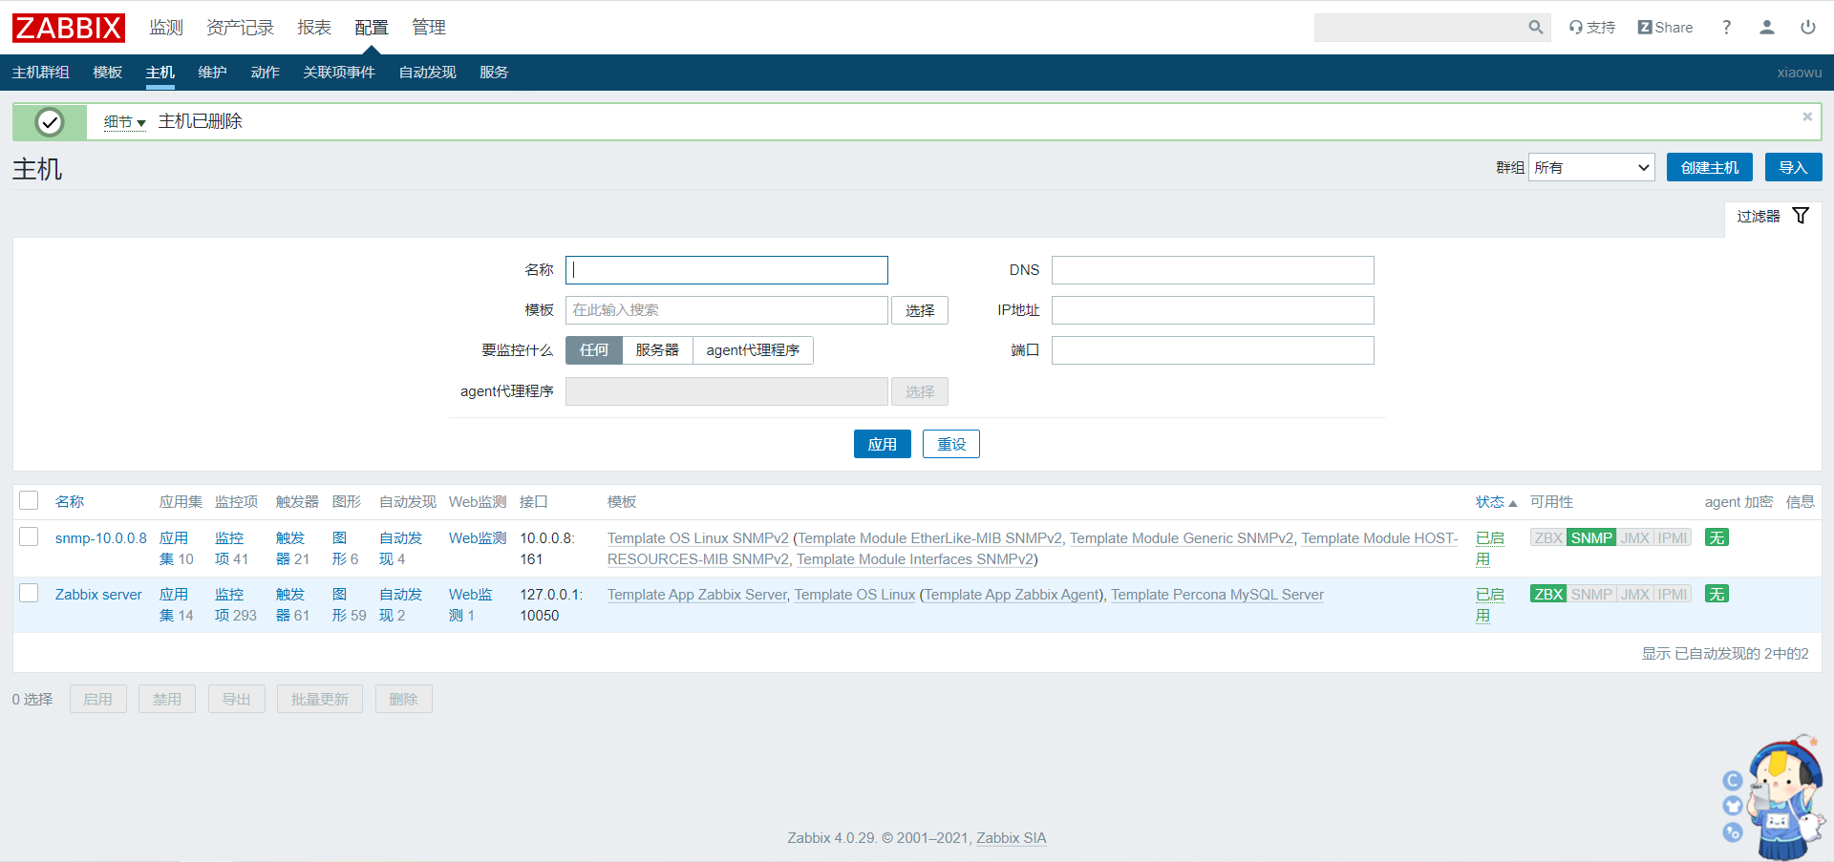1834x862 pixels.
Task: Click the logout power icon
Action: 1807,28
